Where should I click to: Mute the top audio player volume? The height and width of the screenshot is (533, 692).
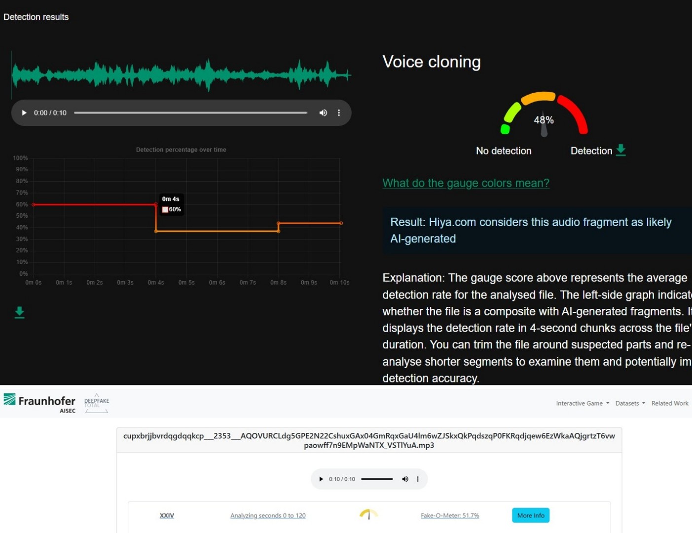[323, 113]
